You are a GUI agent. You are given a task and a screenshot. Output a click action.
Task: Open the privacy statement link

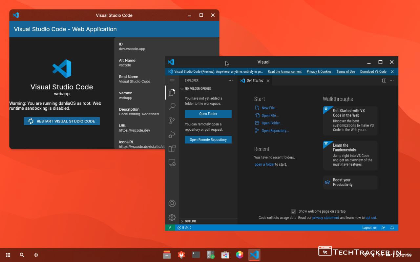coord(325,218)
